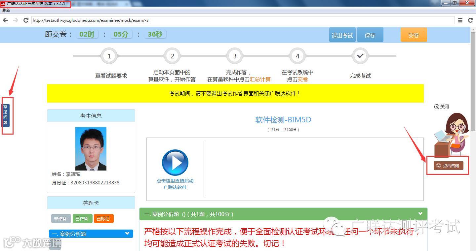Image resolution: width=476 pixels, height=251 pixels.
Task: Click the 距交卷 countdown label
Action: (59, 34)
